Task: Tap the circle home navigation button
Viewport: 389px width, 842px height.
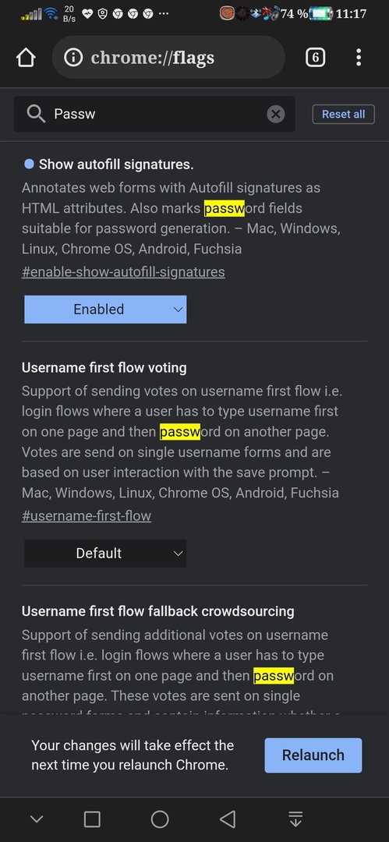Action: tap(160, 819)
